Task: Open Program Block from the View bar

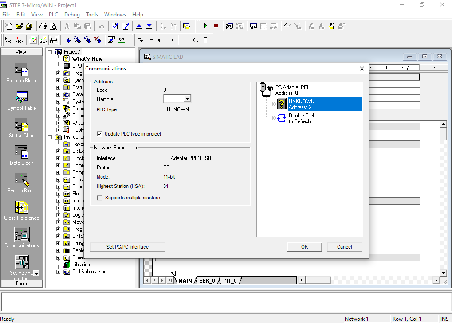Action: (x=21, y=73)
